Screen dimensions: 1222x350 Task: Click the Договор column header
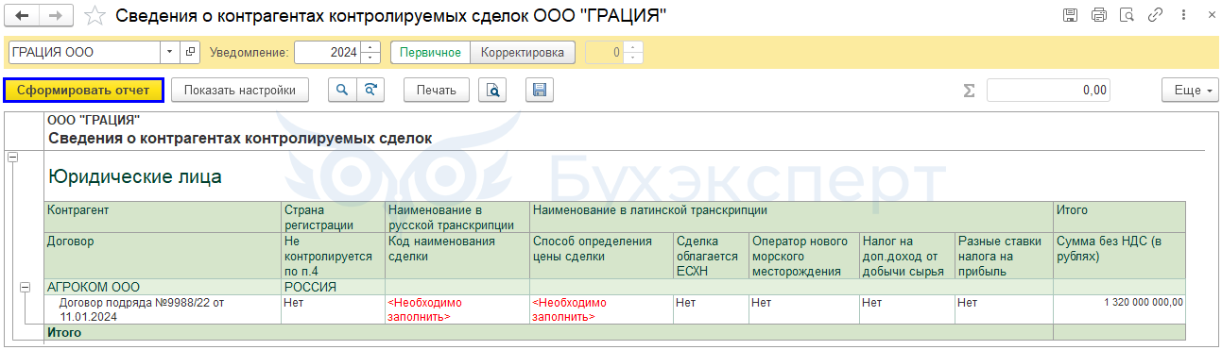tap(163, 256)
